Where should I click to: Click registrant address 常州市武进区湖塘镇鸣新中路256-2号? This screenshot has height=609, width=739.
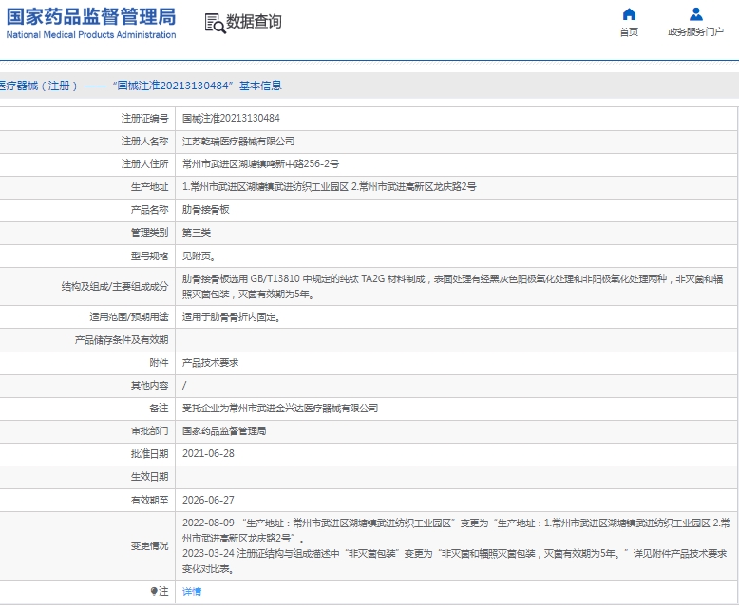(260, 163)
